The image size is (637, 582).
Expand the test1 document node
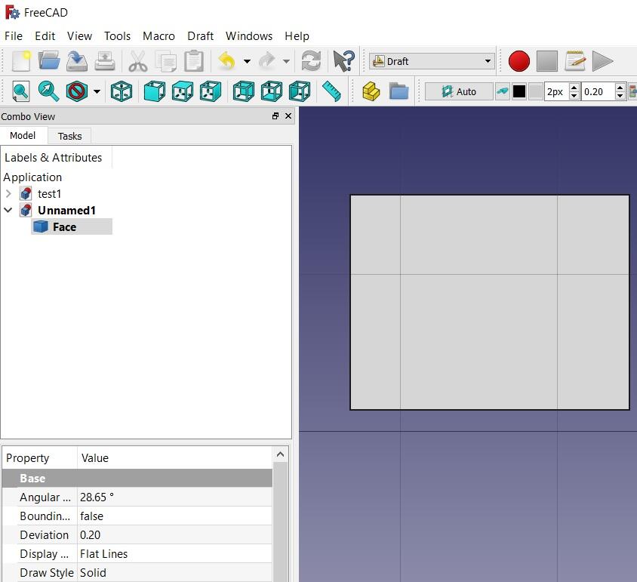coord(8,193)
